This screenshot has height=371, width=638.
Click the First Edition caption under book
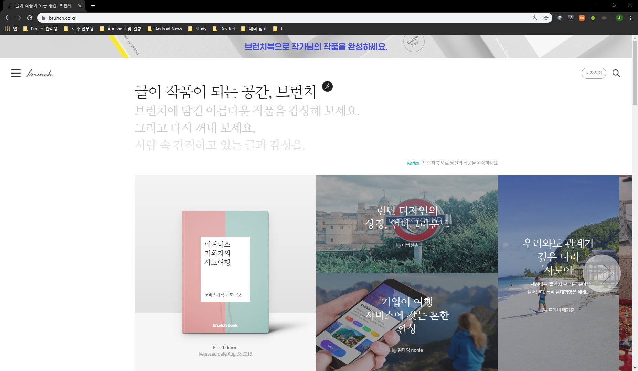tap(225, 348)
